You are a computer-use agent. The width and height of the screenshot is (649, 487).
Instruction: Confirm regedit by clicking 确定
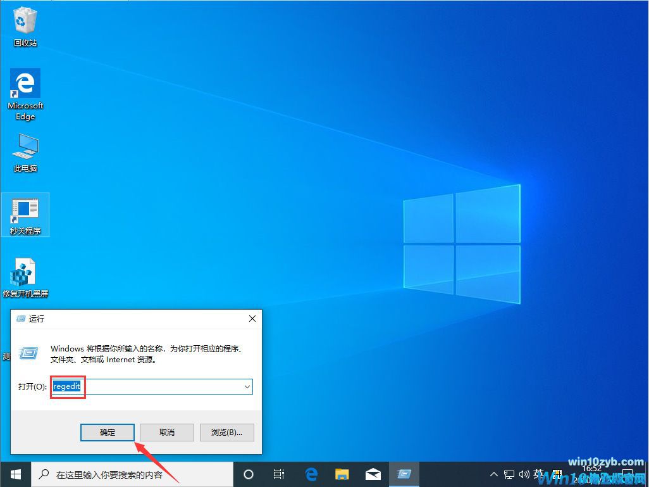tap(107, 432)
